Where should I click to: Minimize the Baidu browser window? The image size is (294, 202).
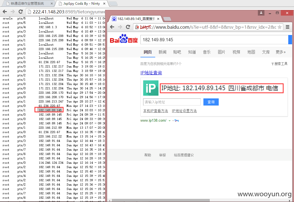(x=270, y=13)
